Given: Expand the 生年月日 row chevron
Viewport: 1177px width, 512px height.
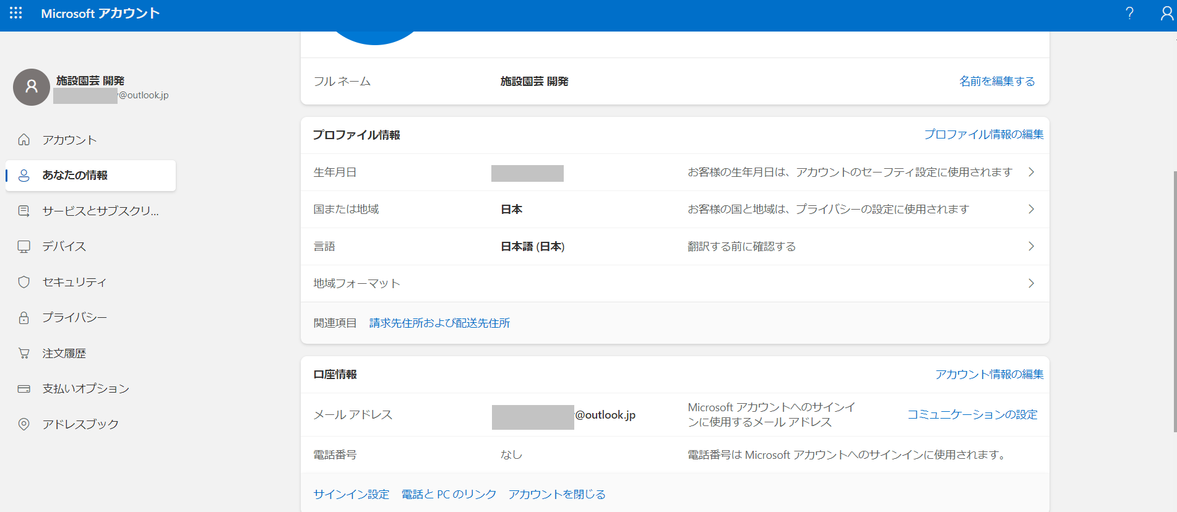Looking at the screenshot, I should [1031, 172].
